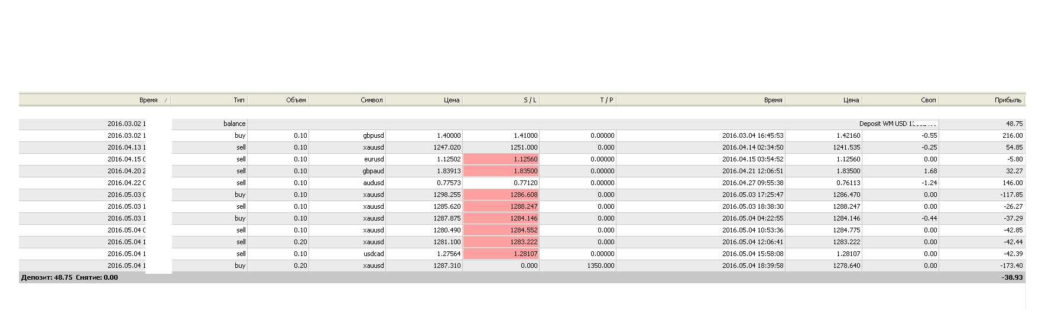Click the highlighted S/L cell 1286.608
This screenshot has height=314, width=1045.
pyautogui.click(x=524, y=195)
